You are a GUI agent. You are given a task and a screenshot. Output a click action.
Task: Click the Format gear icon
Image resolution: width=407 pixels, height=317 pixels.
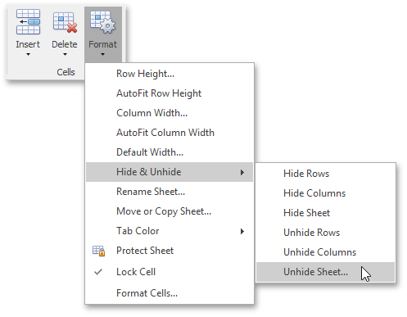[x=103, y=22]
